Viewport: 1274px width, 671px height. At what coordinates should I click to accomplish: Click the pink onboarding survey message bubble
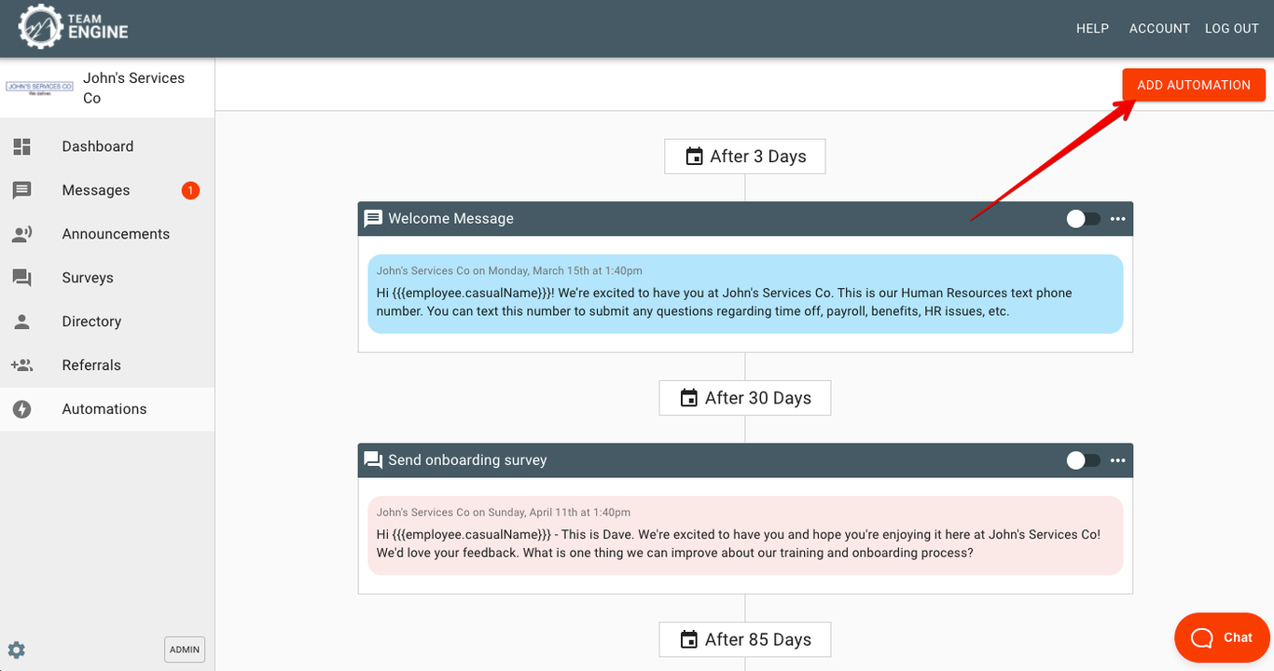point(745,535)
